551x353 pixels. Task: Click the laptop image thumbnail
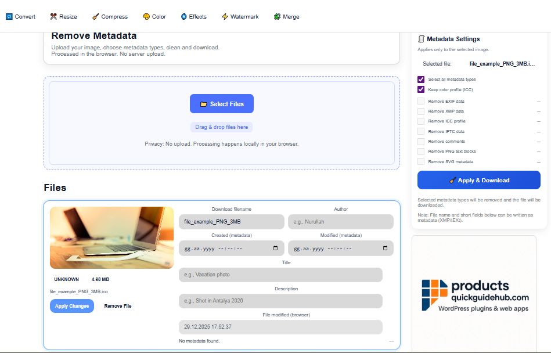tap(111, 237)
